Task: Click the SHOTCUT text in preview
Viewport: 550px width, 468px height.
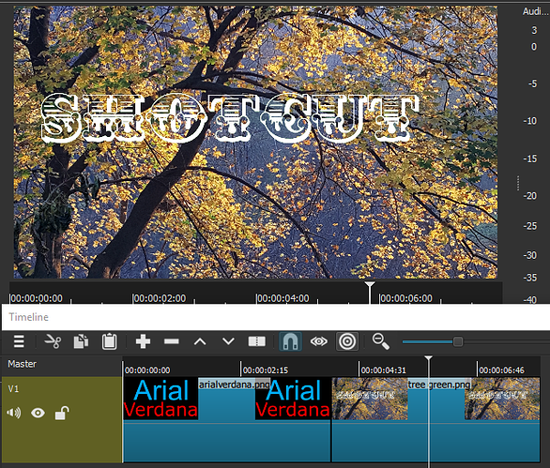Action: [230, 118]
